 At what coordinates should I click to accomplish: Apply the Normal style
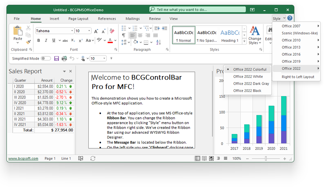pos(184,35)
